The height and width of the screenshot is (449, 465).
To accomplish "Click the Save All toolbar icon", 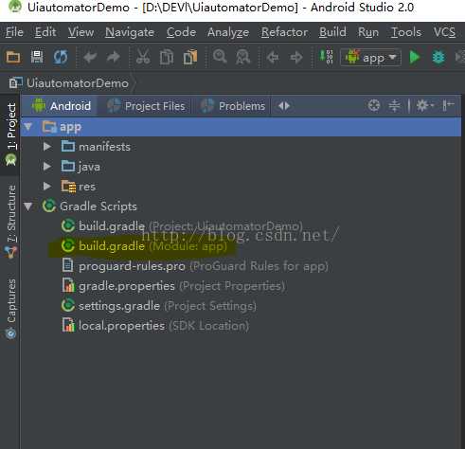I will pyautogui.click(x=37, y=57).
